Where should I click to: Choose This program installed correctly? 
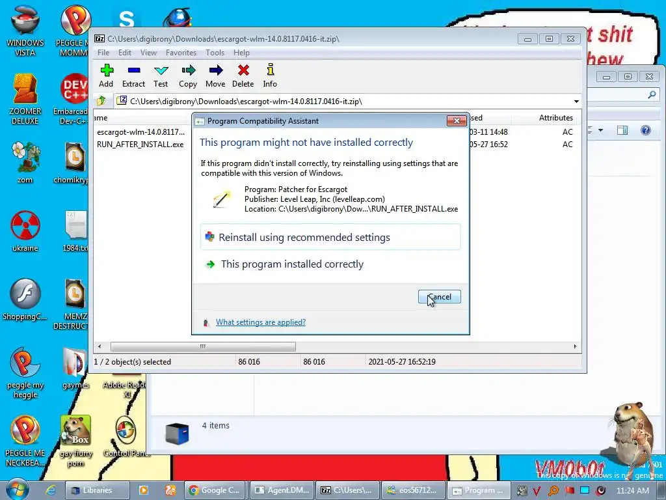point(330,264)
